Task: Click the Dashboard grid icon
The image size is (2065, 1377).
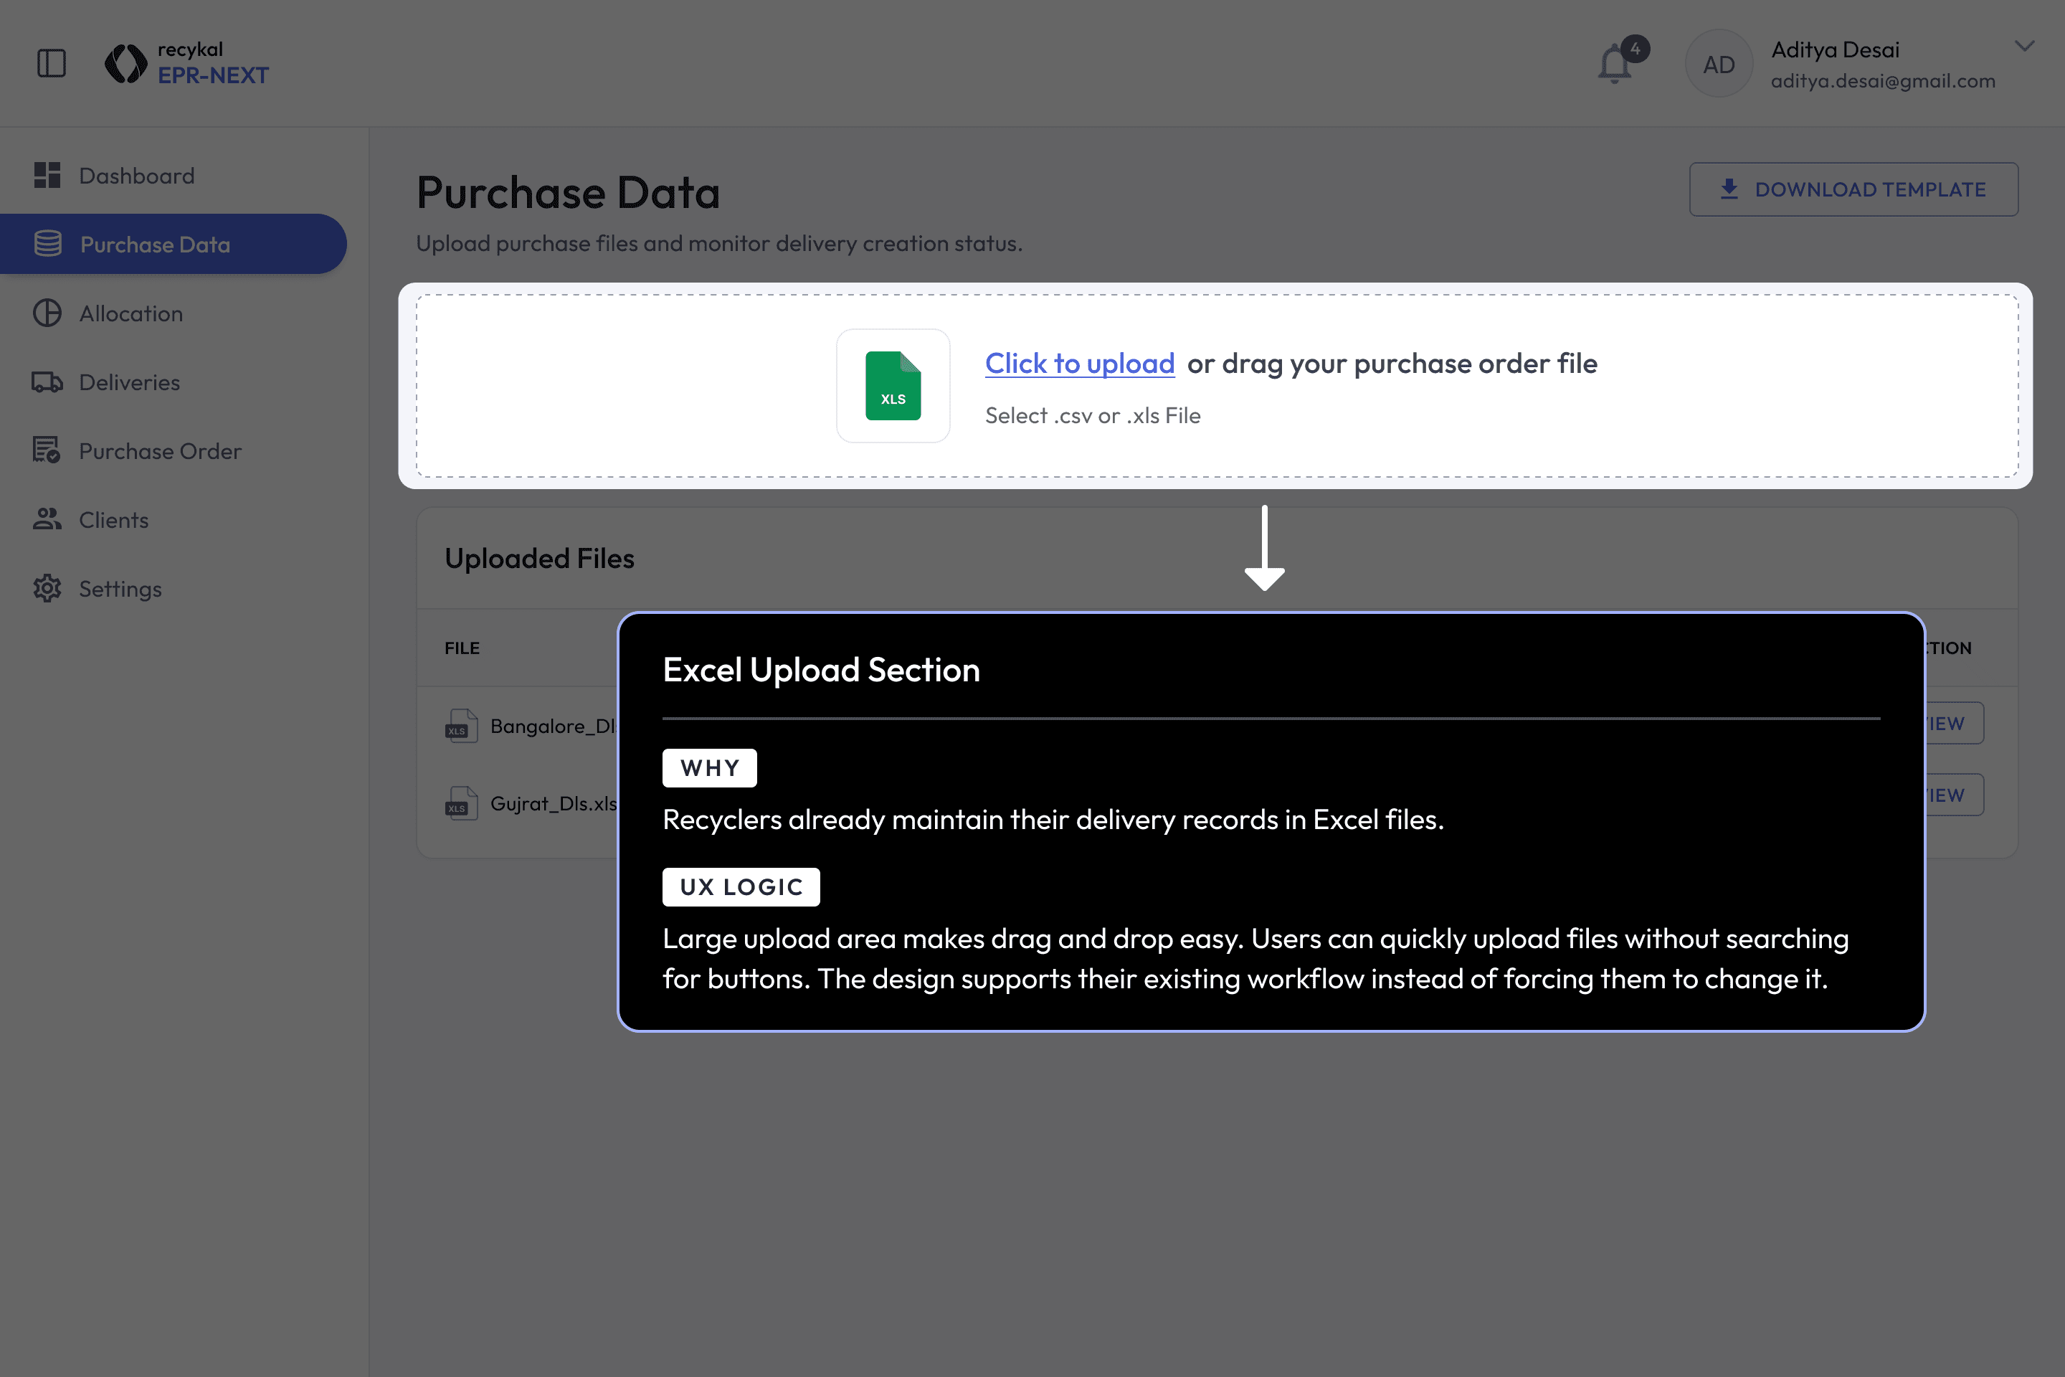Action: coord(47,176)
